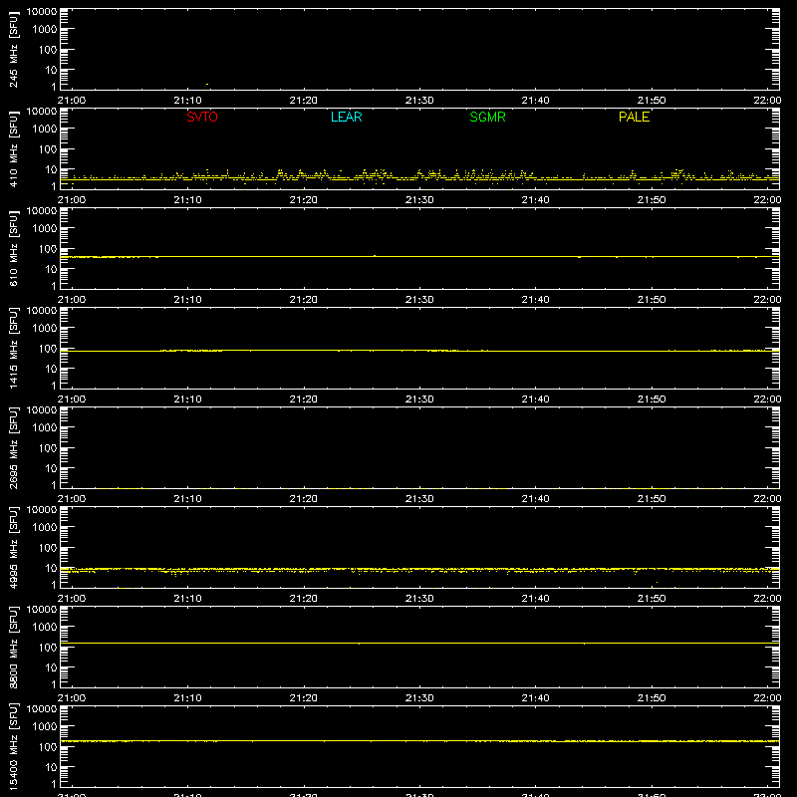This screenshot has height=797, width=797.
Task: Click the 10000 label on 245 MHz axis
Action: point(42,12)
